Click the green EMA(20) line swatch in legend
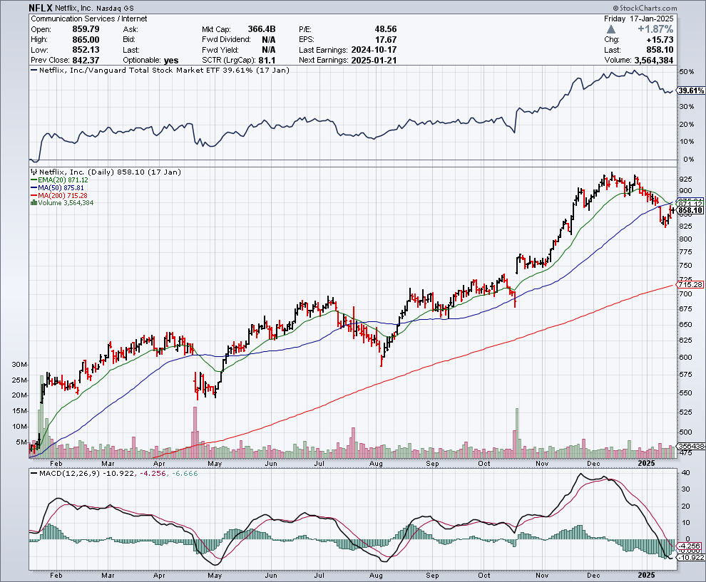Screen dimensions: 706x582 pyautogui.click(x=34, y=180)
